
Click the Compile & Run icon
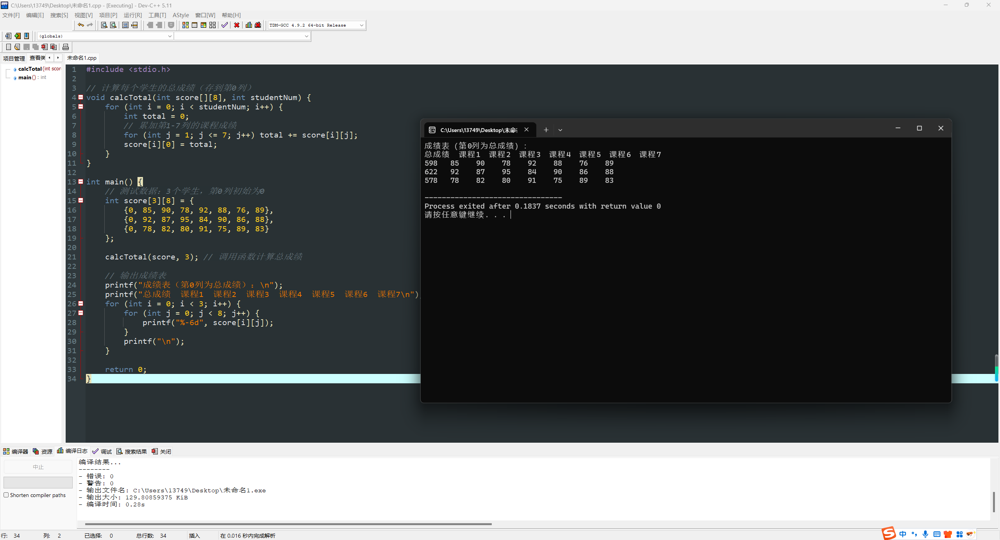pos(204,25)
